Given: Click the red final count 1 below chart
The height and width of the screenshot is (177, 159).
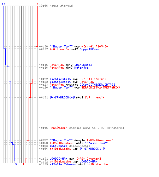Looking at the screenshot, I should [x=23, y=164].
